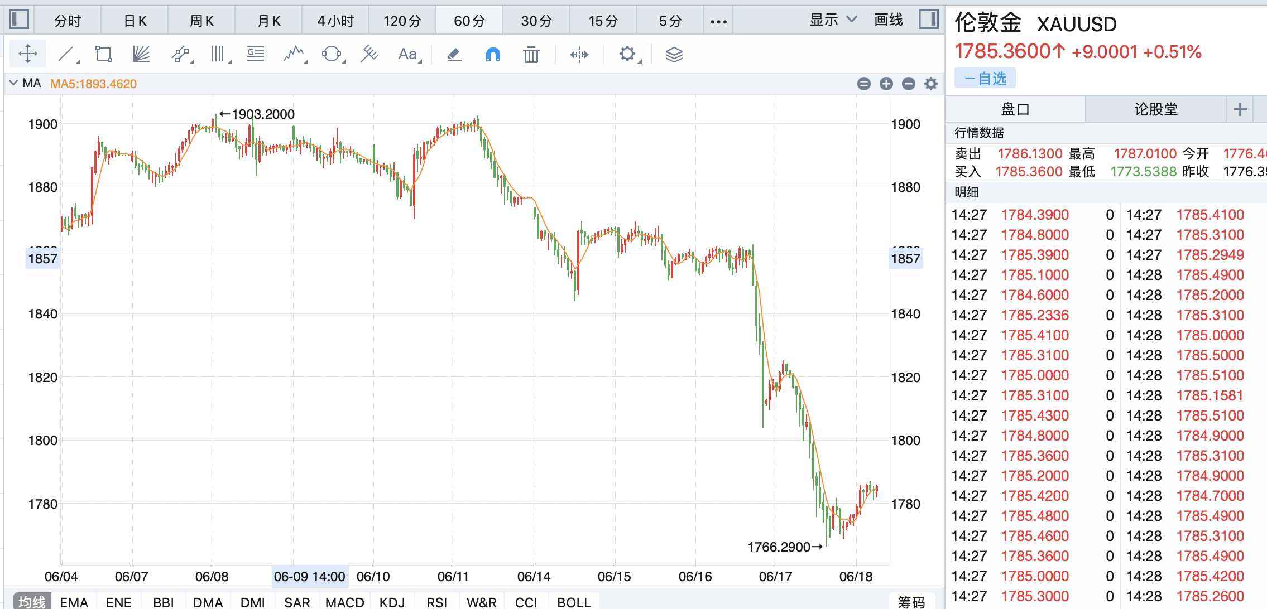Select the EMA indicator tab

(74, 602)
